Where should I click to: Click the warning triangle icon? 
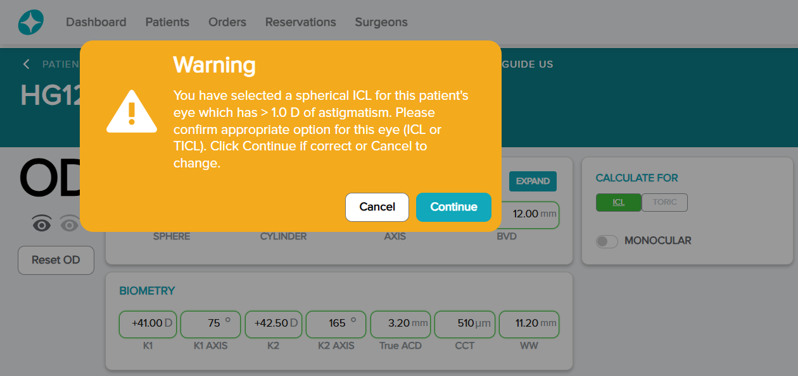coord(132,111)
